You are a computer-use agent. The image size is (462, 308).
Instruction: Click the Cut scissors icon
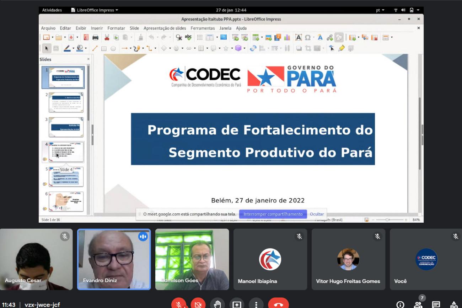click(107, 37)
